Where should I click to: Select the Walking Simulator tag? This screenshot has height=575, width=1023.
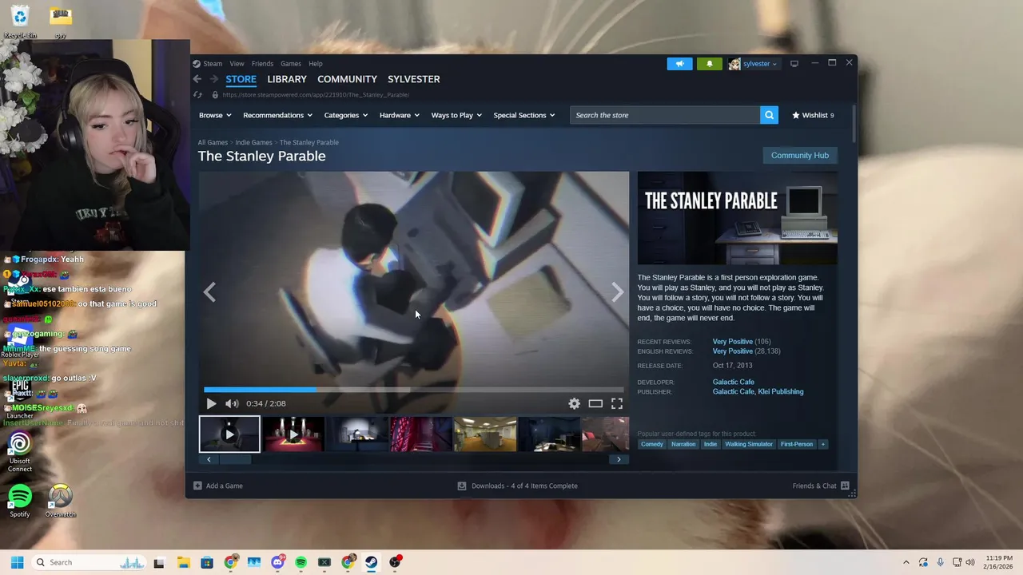tap(748, 444)
